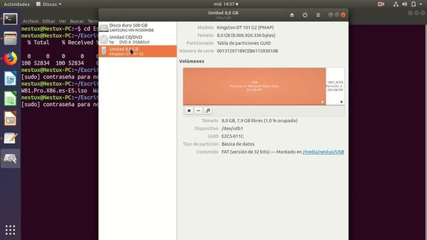Screen dimensions: 427x240
Task: Open the text editor dock icon
Action: (x=10, y=138)
